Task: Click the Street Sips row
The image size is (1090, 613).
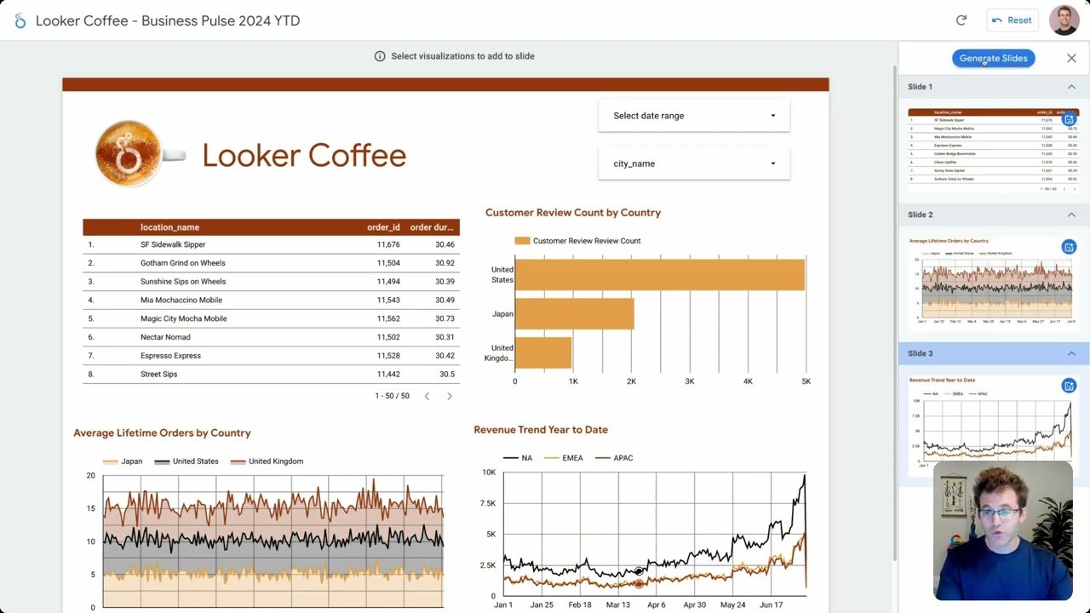Action: point(271,374)
